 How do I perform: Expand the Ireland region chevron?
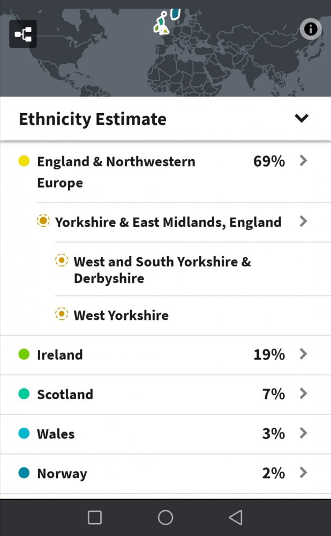point(303,354)
